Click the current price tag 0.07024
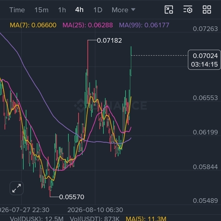 (205, 56)
